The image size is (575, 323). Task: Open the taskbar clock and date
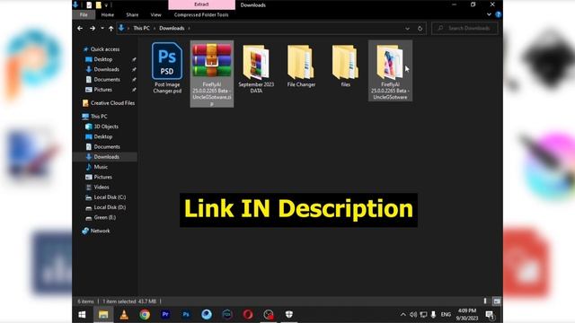pyautogui.click(x=467, y=315)
